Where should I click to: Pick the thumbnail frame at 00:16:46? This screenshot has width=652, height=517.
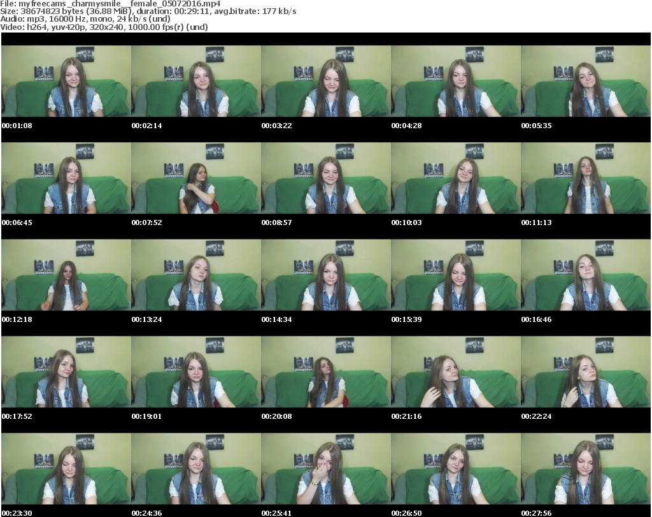(586, 275)
